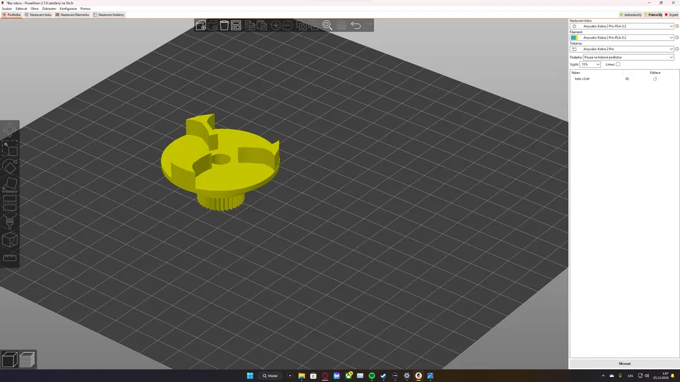680x382 pixels.
Task: Switch to sliced layers preview icon
Action: [27, 359]
